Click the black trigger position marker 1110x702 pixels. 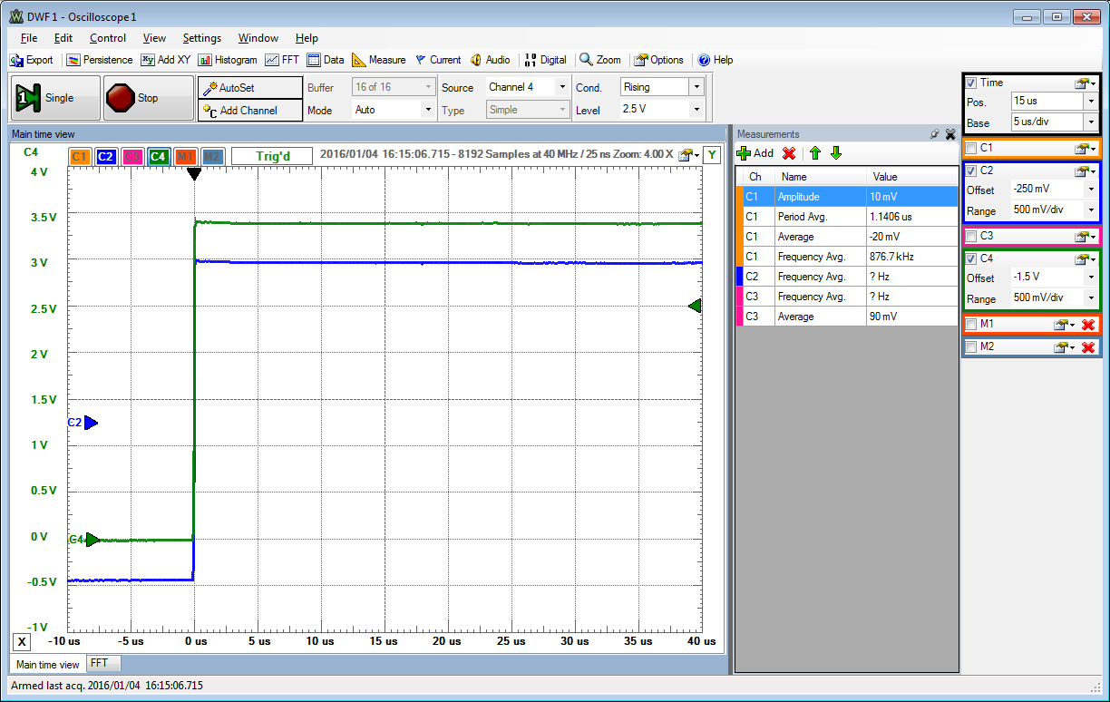point(193,173)
